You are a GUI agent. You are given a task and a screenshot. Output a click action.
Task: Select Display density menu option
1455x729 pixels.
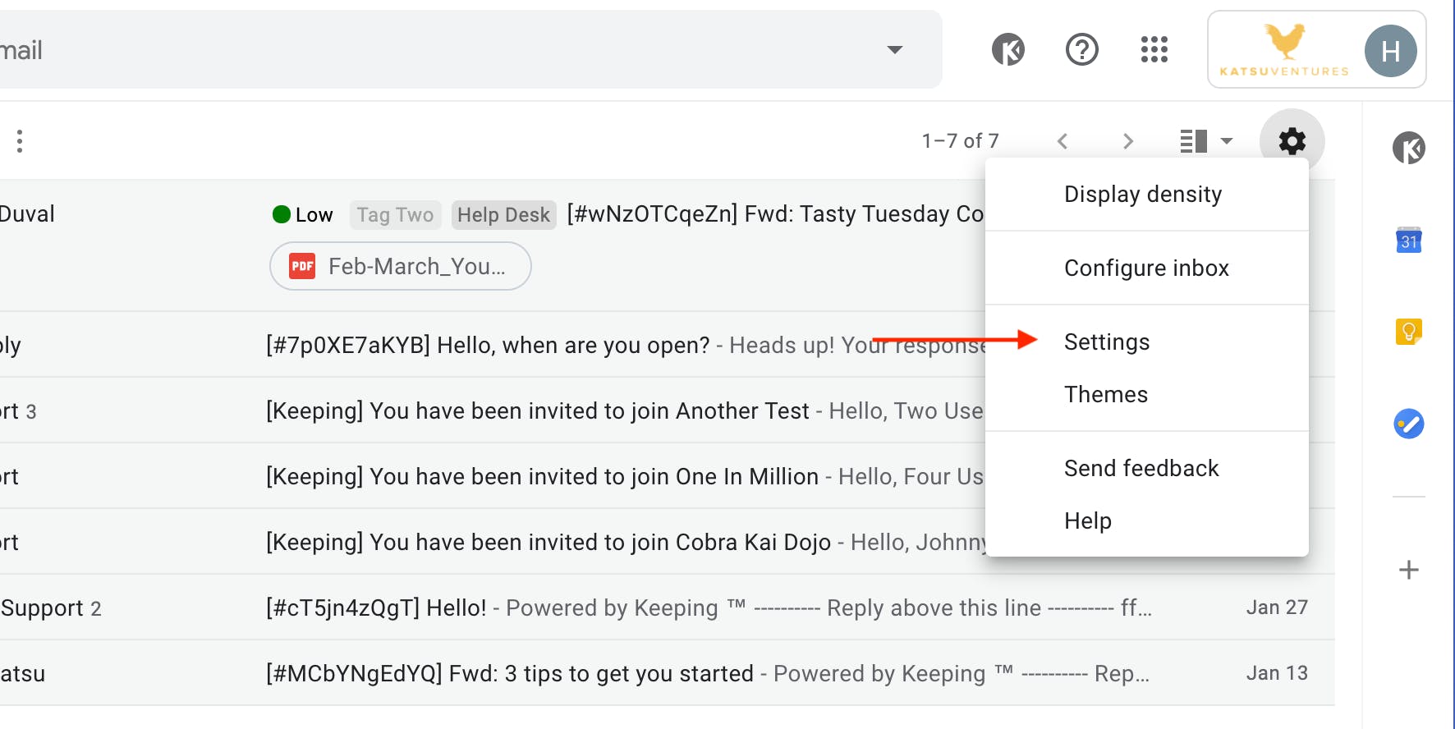pyautogui.click(x=1142, y=195)
